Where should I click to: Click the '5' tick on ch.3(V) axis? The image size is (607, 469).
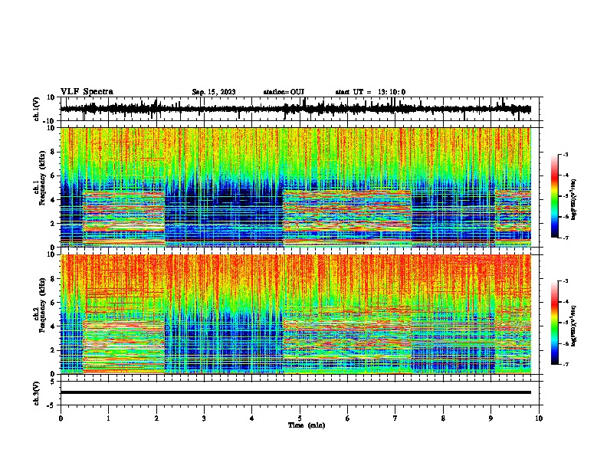pos(54,381)
